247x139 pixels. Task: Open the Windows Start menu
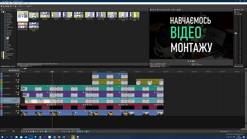2,137
